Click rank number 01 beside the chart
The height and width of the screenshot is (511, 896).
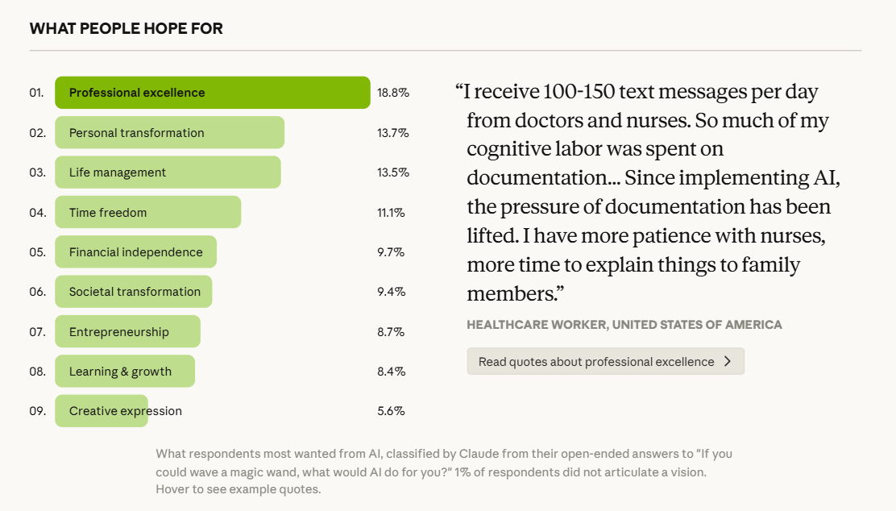tap(36, 93)
